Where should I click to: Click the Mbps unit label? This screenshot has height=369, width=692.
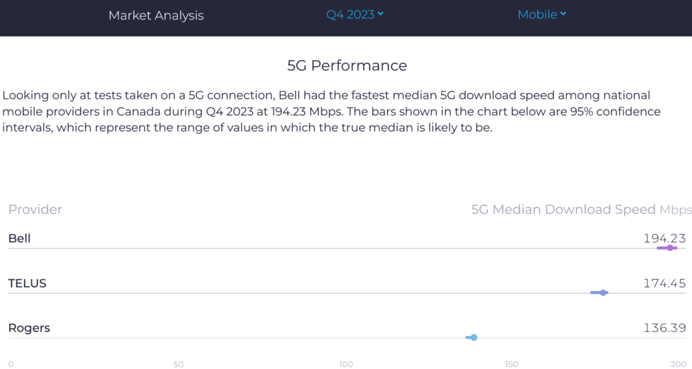[x=675, y=210]
